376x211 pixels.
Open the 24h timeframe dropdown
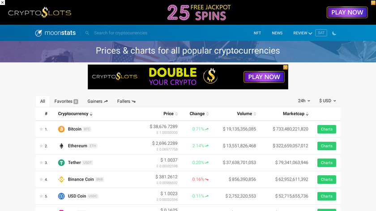[x=304, y=101]
